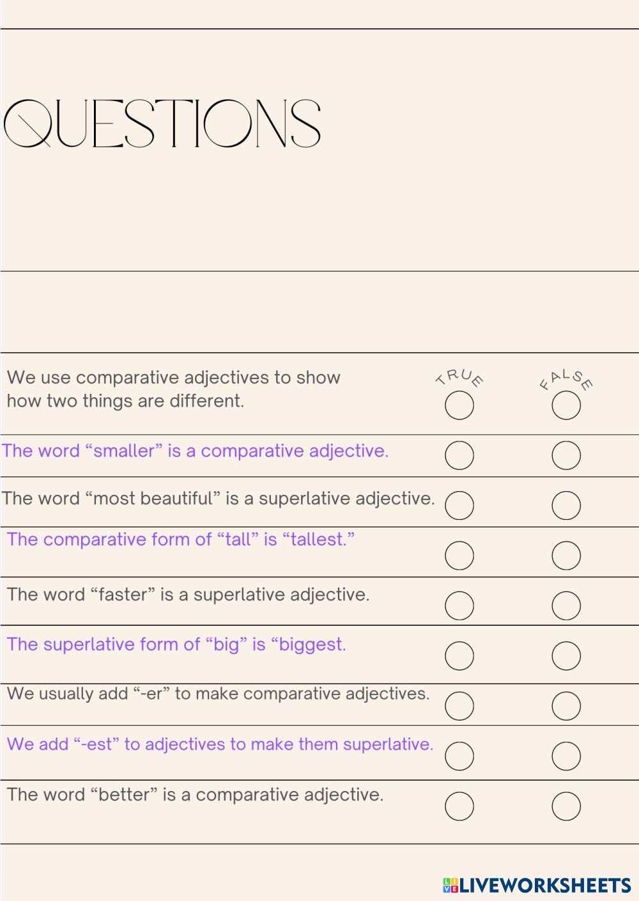
Task: Mark True for adding "-er" makes comparatives
Action: tap(459, 706)
